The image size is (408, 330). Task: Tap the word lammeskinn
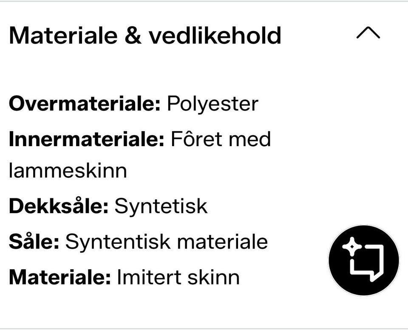tap(68, 171)
